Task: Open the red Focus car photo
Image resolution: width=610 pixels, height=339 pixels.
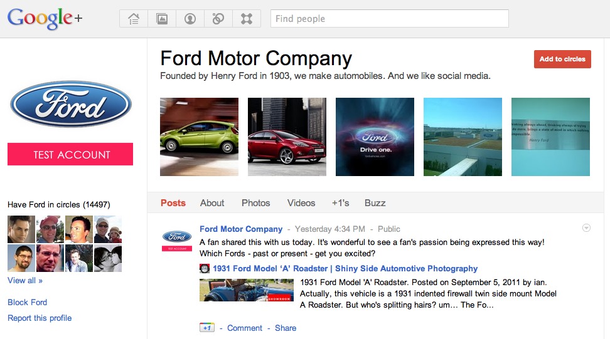Action: [x=287, y=137]
